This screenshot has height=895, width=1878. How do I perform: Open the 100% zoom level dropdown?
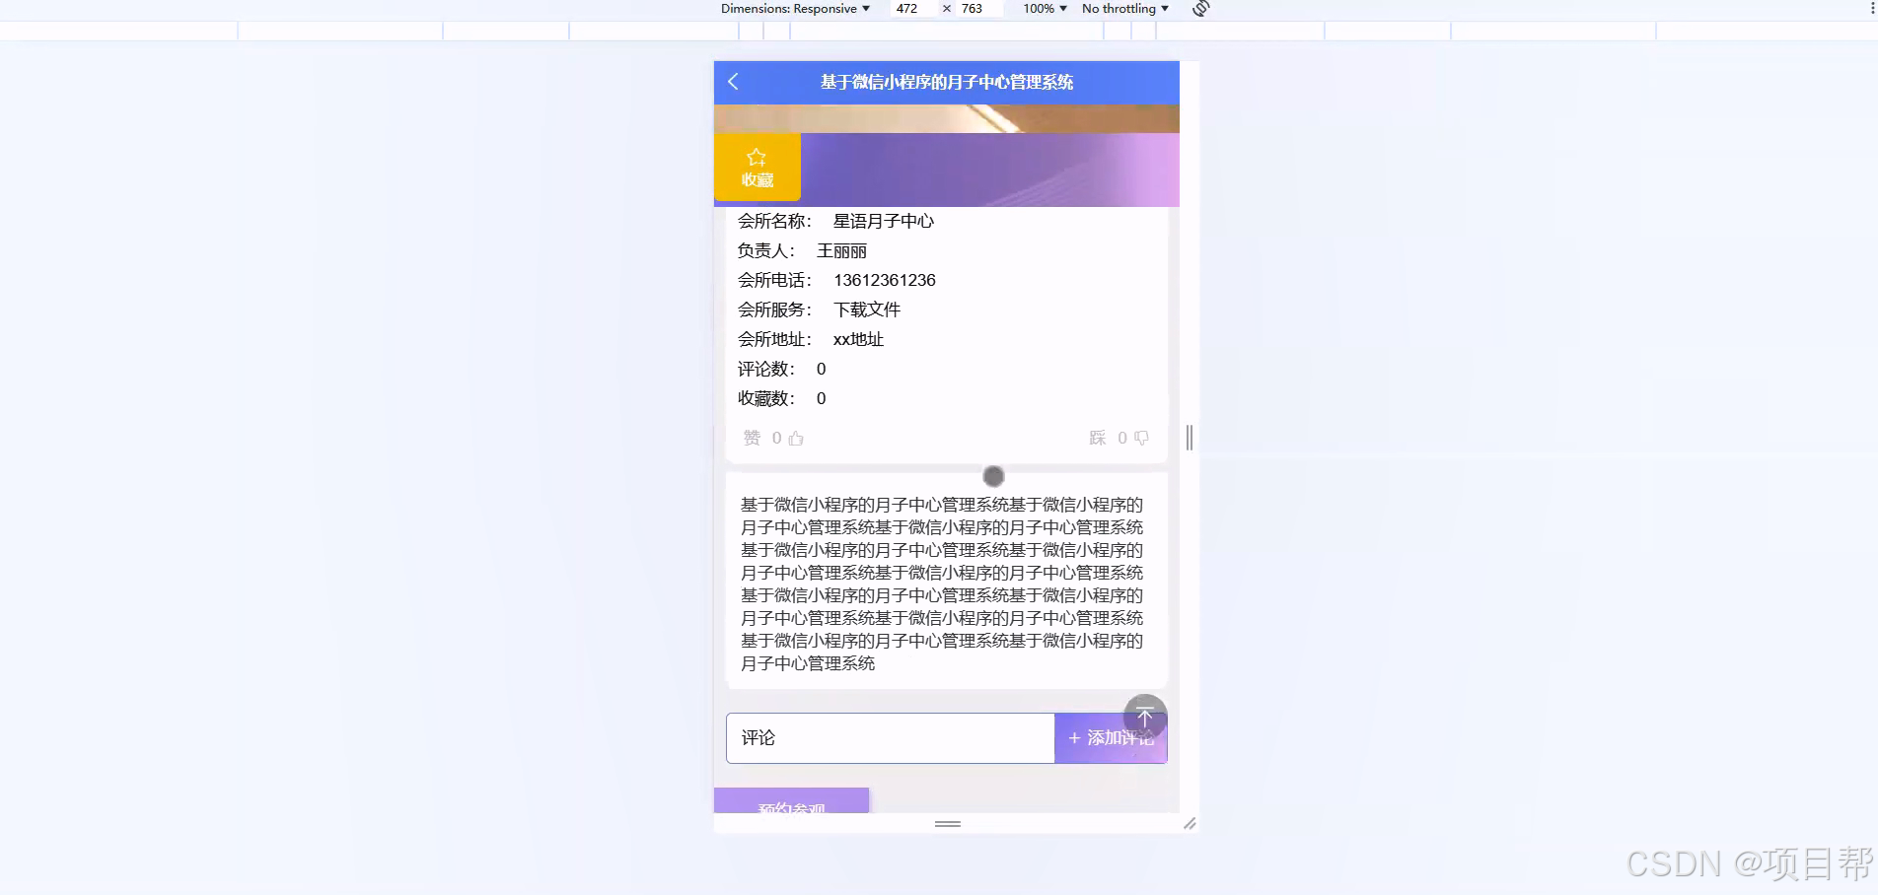(x=1042, y=8)
